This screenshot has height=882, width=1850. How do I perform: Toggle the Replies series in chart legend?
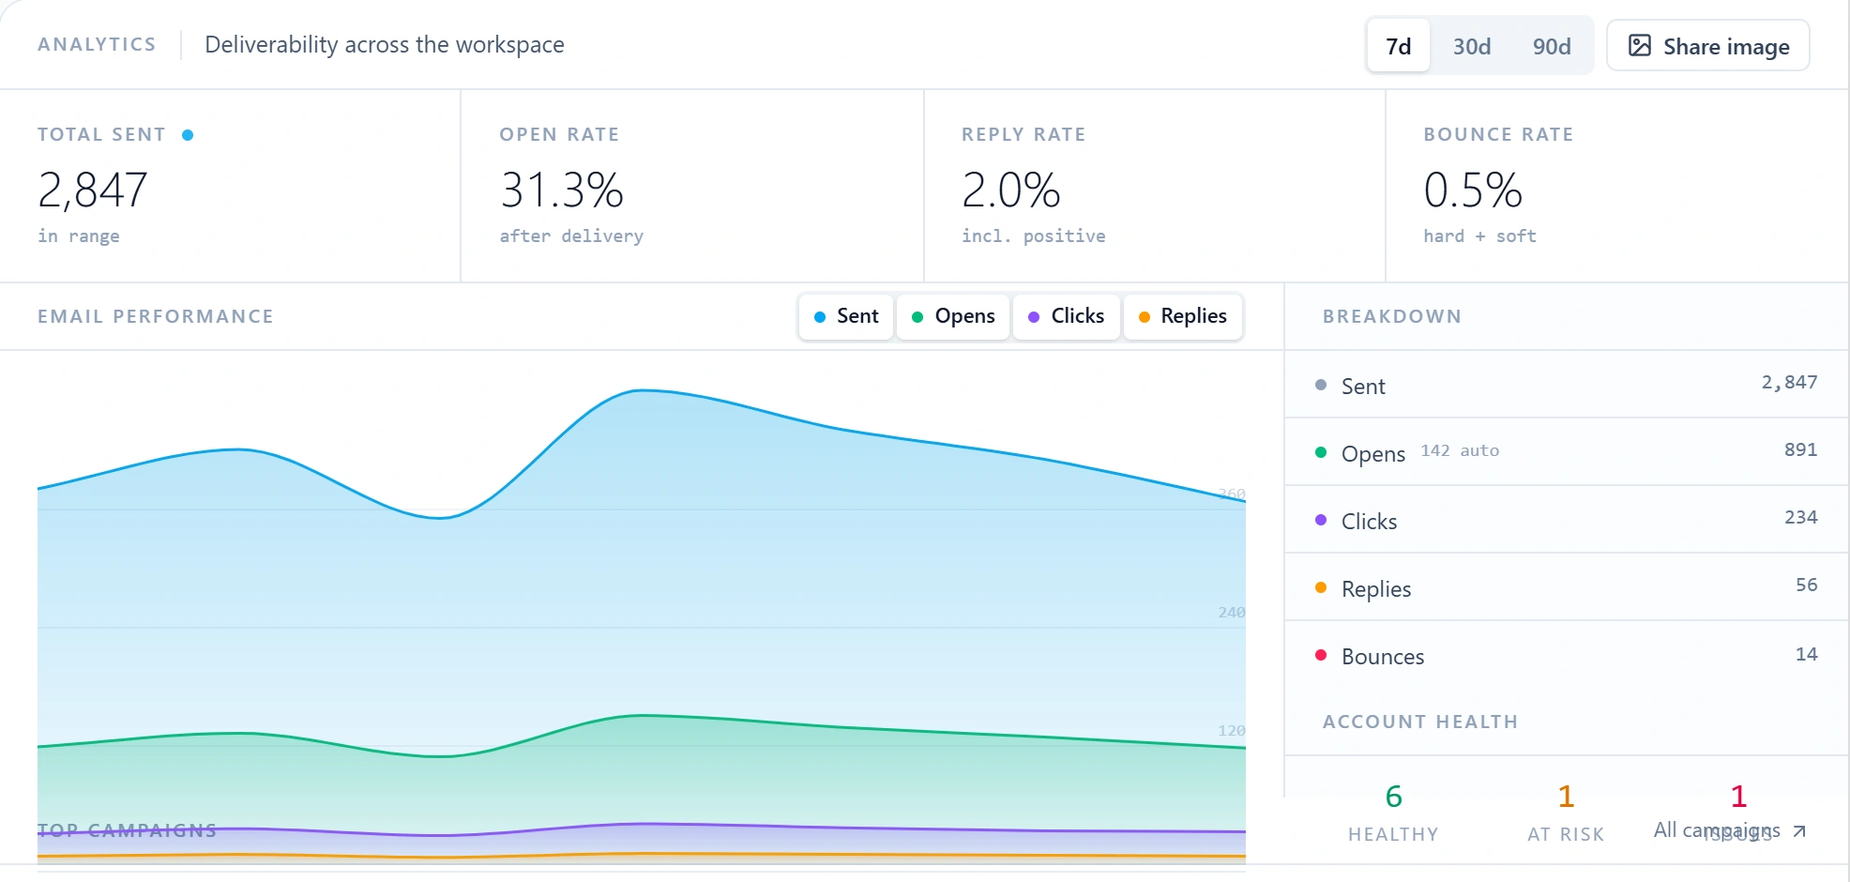(1183, 316)
